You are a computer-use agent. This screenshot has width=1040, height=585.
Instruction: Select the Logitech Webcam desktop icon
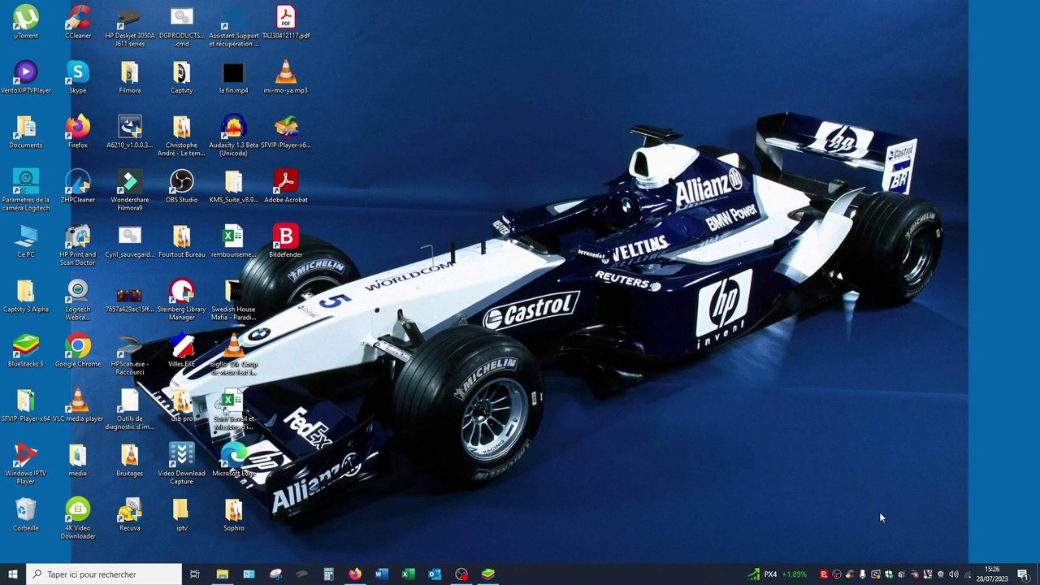tap(78, 299)
